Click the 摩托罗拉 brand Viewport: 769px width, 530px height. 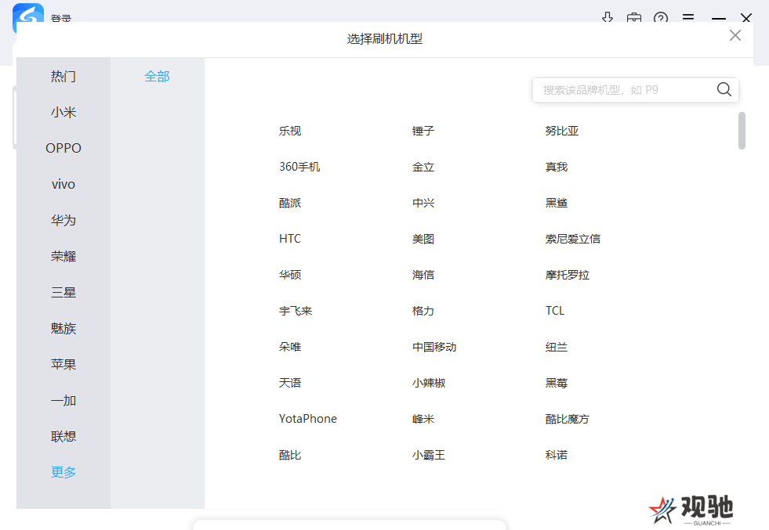point(568,275)
